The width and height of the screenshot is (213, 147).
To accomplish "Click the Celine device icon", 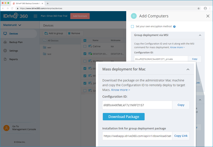I will [90, 46].
